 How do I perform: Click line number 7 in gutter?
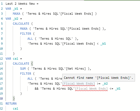(x=2, y=34)
